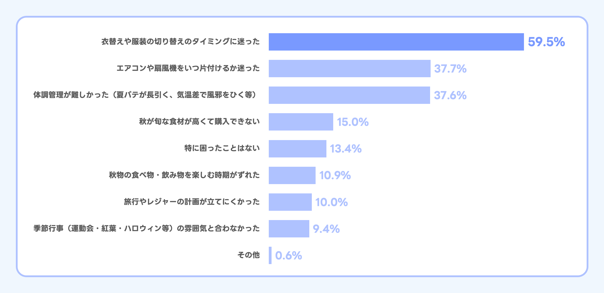Click the 10.0% bar for 旅行やレジャー
604x293 pixels.
(290, 202)
